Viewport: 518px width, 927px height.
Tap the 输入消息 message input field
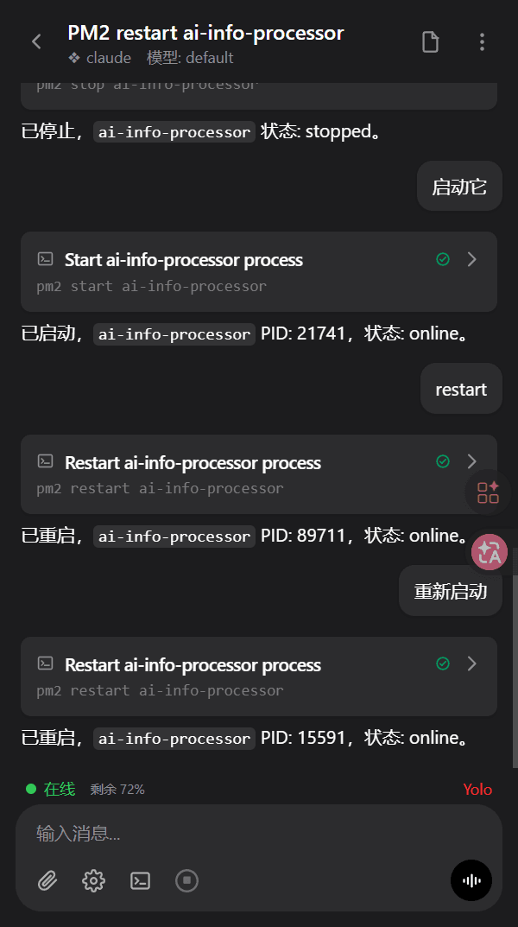point(173,833)
